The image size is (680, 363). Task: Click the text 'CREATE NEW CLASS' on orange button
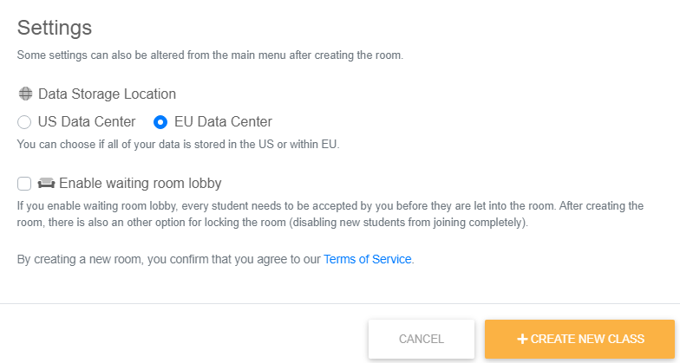pyautogui.click(x=587, y=339)
